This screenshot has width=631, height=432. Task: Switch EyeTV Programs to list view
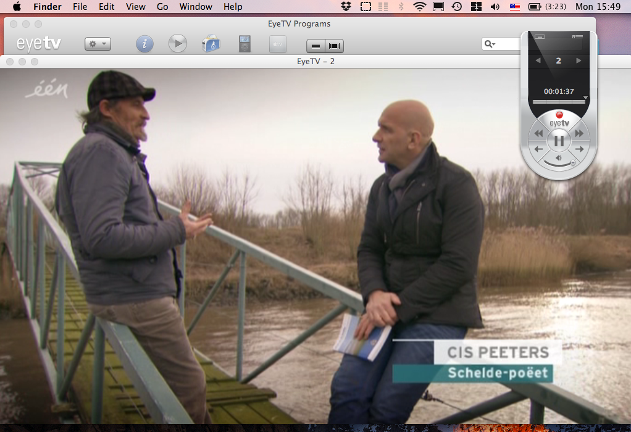(316, 46)
